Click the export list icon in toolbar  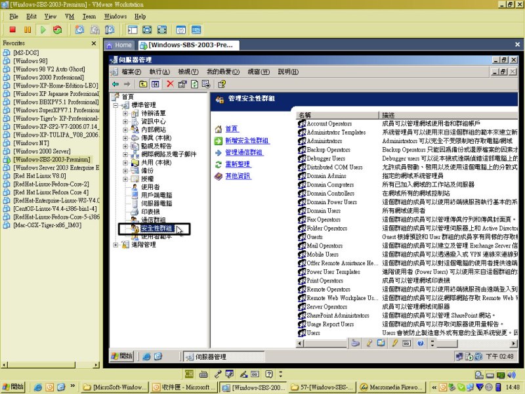tap(206, 84)
